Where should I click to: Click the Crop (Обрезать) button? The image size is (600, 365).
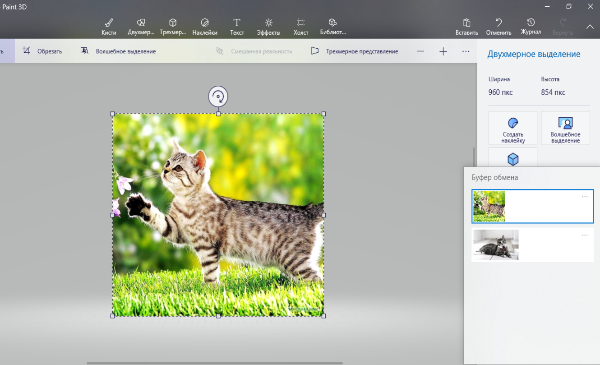pyautogui.click(x=42, y=51)
